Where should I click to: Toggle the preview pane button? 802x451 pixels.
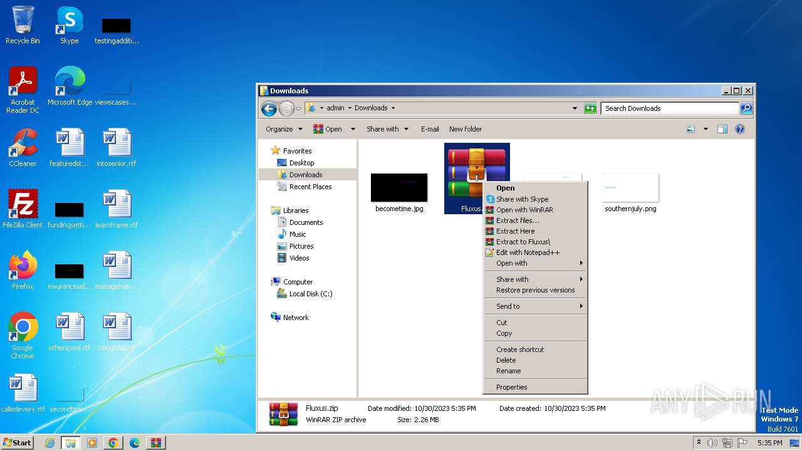click(x=722, y=129)
